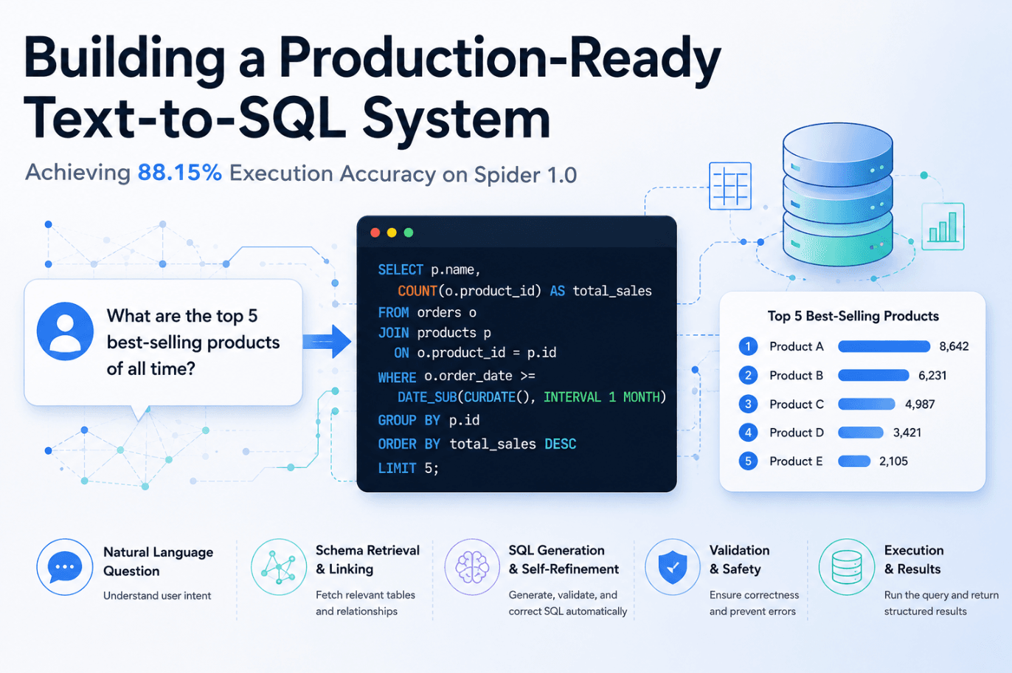Screen dimensions: 1012x673
Task: Click the 'Product C' label
Action: [796, 404]
